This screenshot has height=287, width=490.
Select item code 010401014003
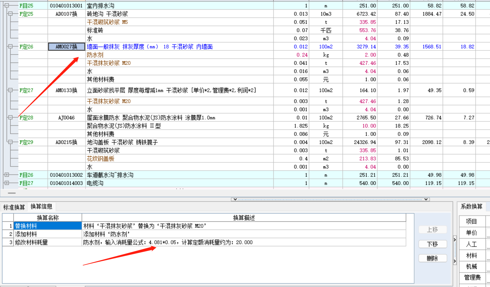[x=66, y=183]
